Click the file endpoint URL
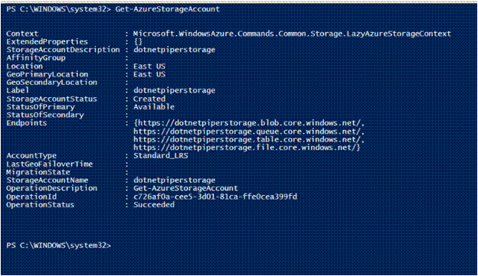Screen dimensions: 478x276 pyautogui.click(x=247, y=148)
